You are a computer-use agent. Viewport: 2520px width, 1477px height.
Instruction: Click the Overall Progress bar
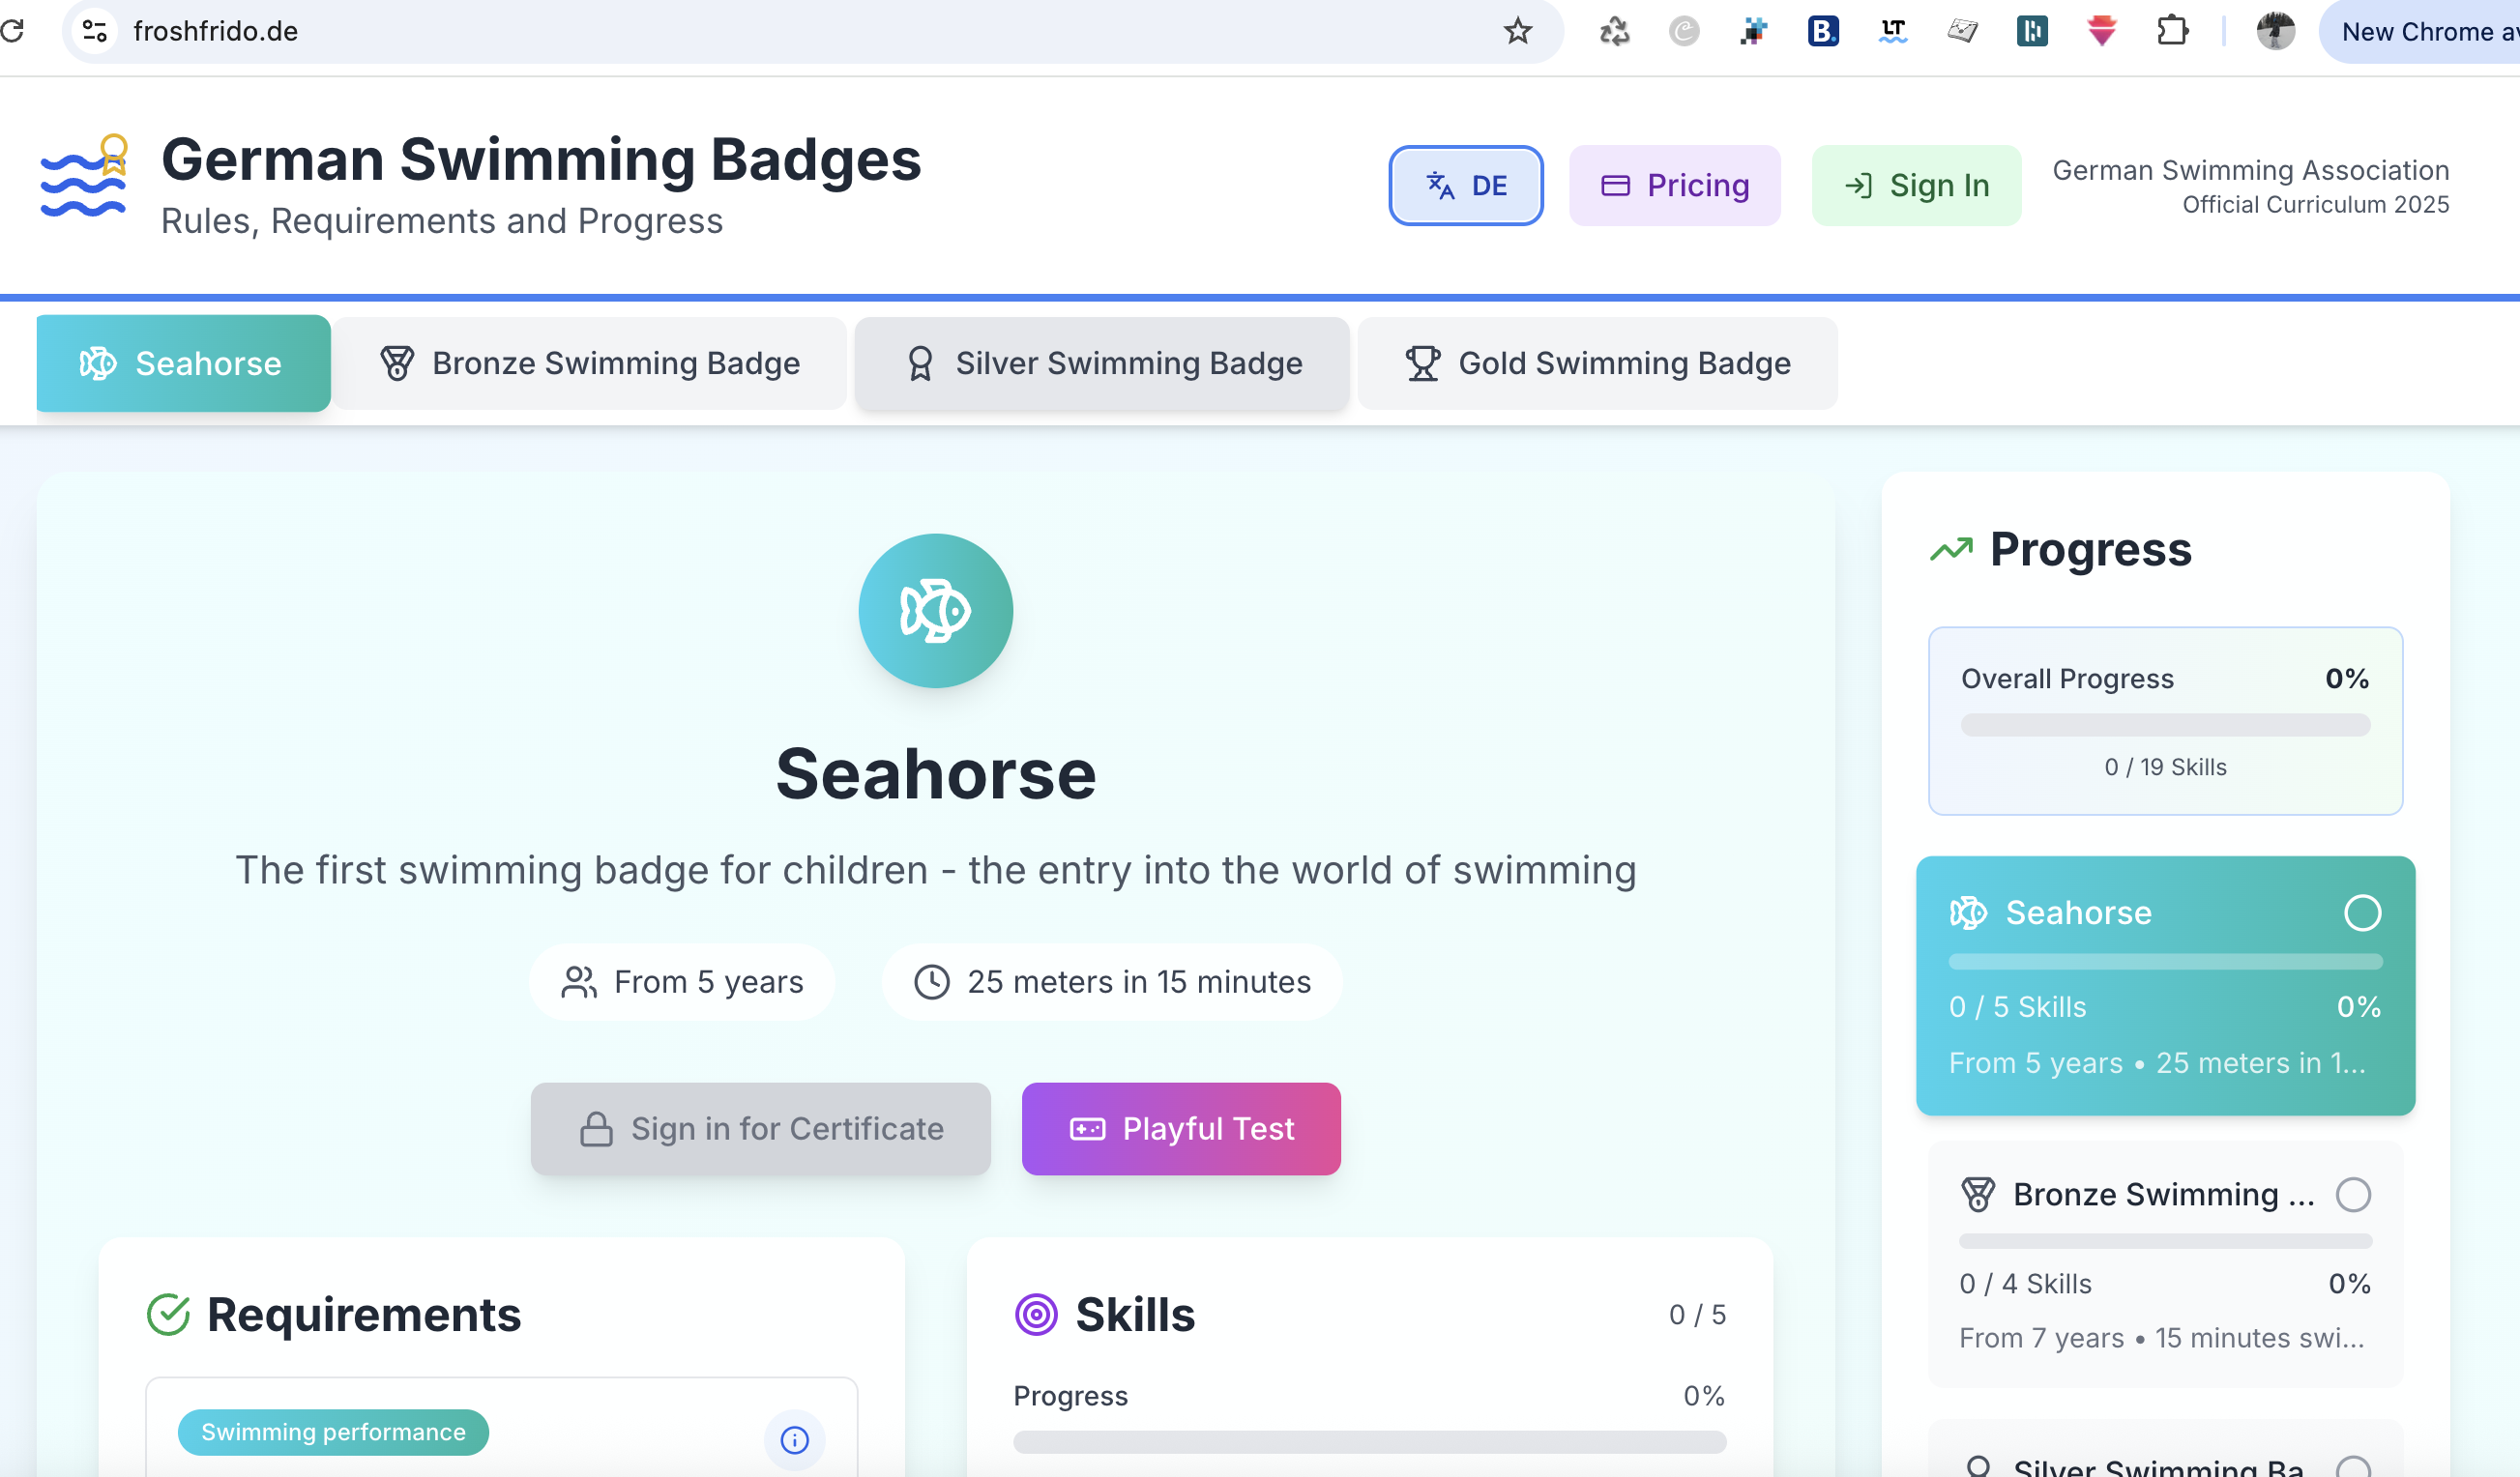[x=2165, y=725]
